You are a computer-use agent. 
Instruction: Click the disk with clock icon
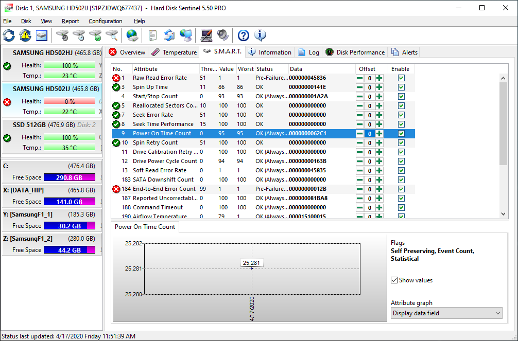(79, 35)
